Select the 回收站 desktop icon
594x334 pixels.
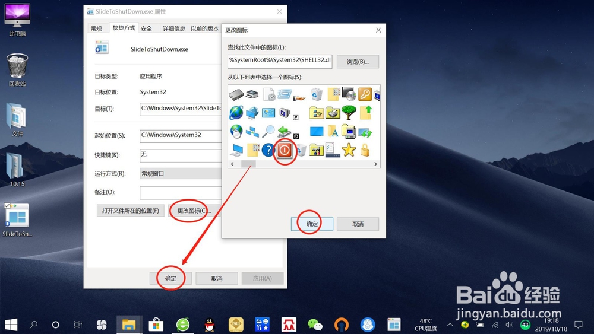pyautogui.click(x=17, y=70)
